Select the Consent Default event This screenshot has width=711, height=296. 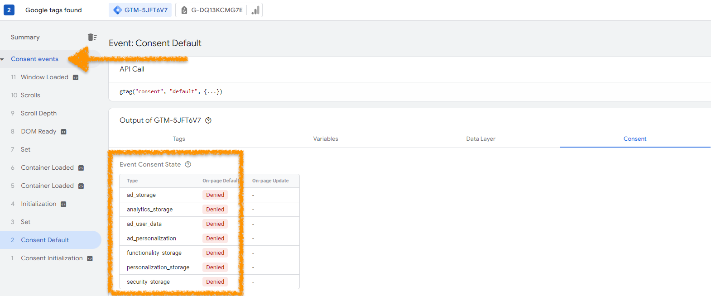pos(45,240)
